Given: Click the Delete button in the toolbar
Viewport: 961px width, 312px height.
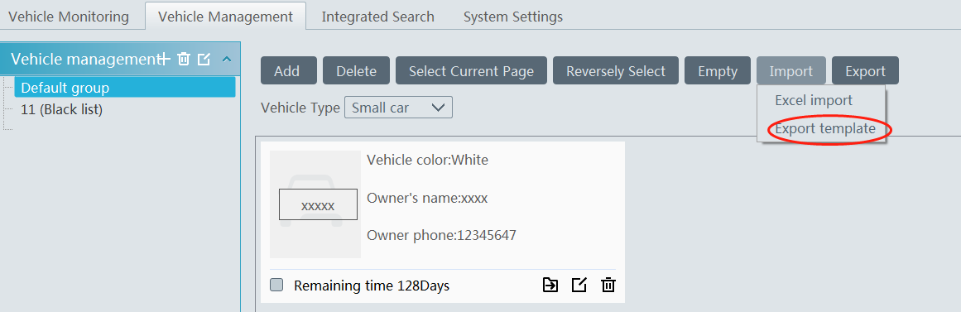Looking at the screenshot, I should (x=356, y=71).
